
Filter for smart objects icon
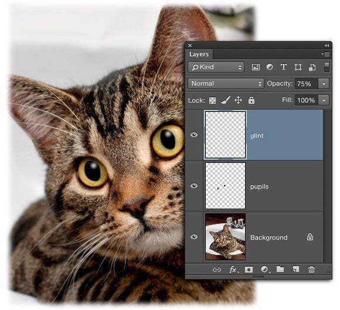pyautogui.click(x=312, y=67)
